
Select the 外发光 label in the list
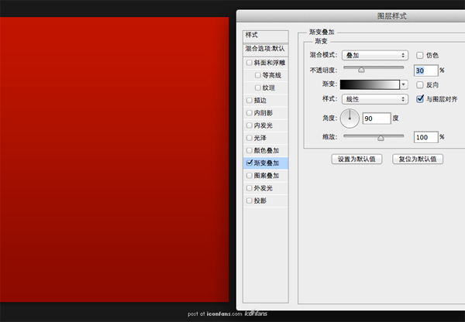[263, 188]
